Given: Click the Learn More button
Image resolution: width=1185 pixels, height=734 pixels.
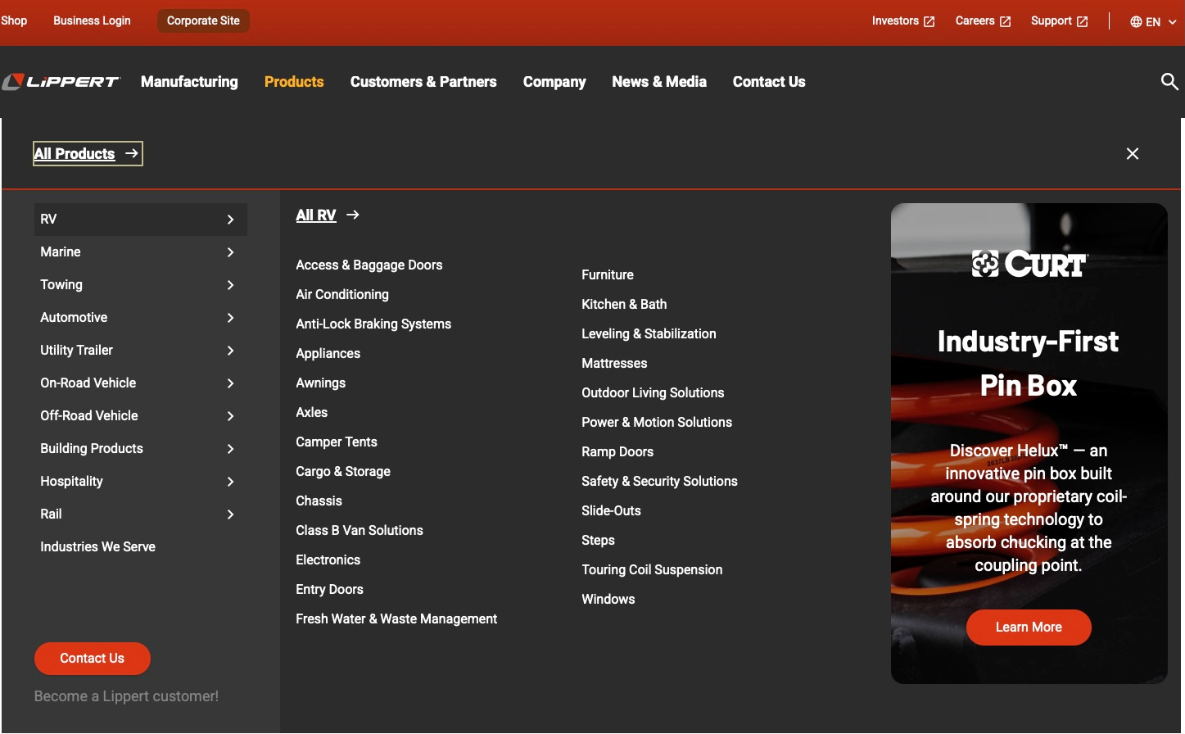Looking at the screenshot, I should (x=1029, y=628).
